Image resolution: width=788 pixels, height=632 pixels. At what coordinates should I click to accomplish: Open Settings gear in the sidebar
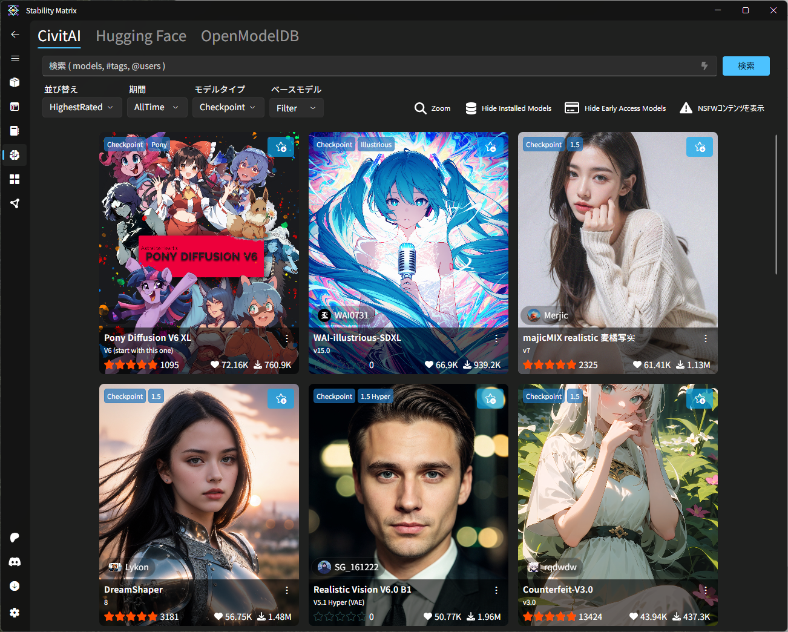(15, 613)
